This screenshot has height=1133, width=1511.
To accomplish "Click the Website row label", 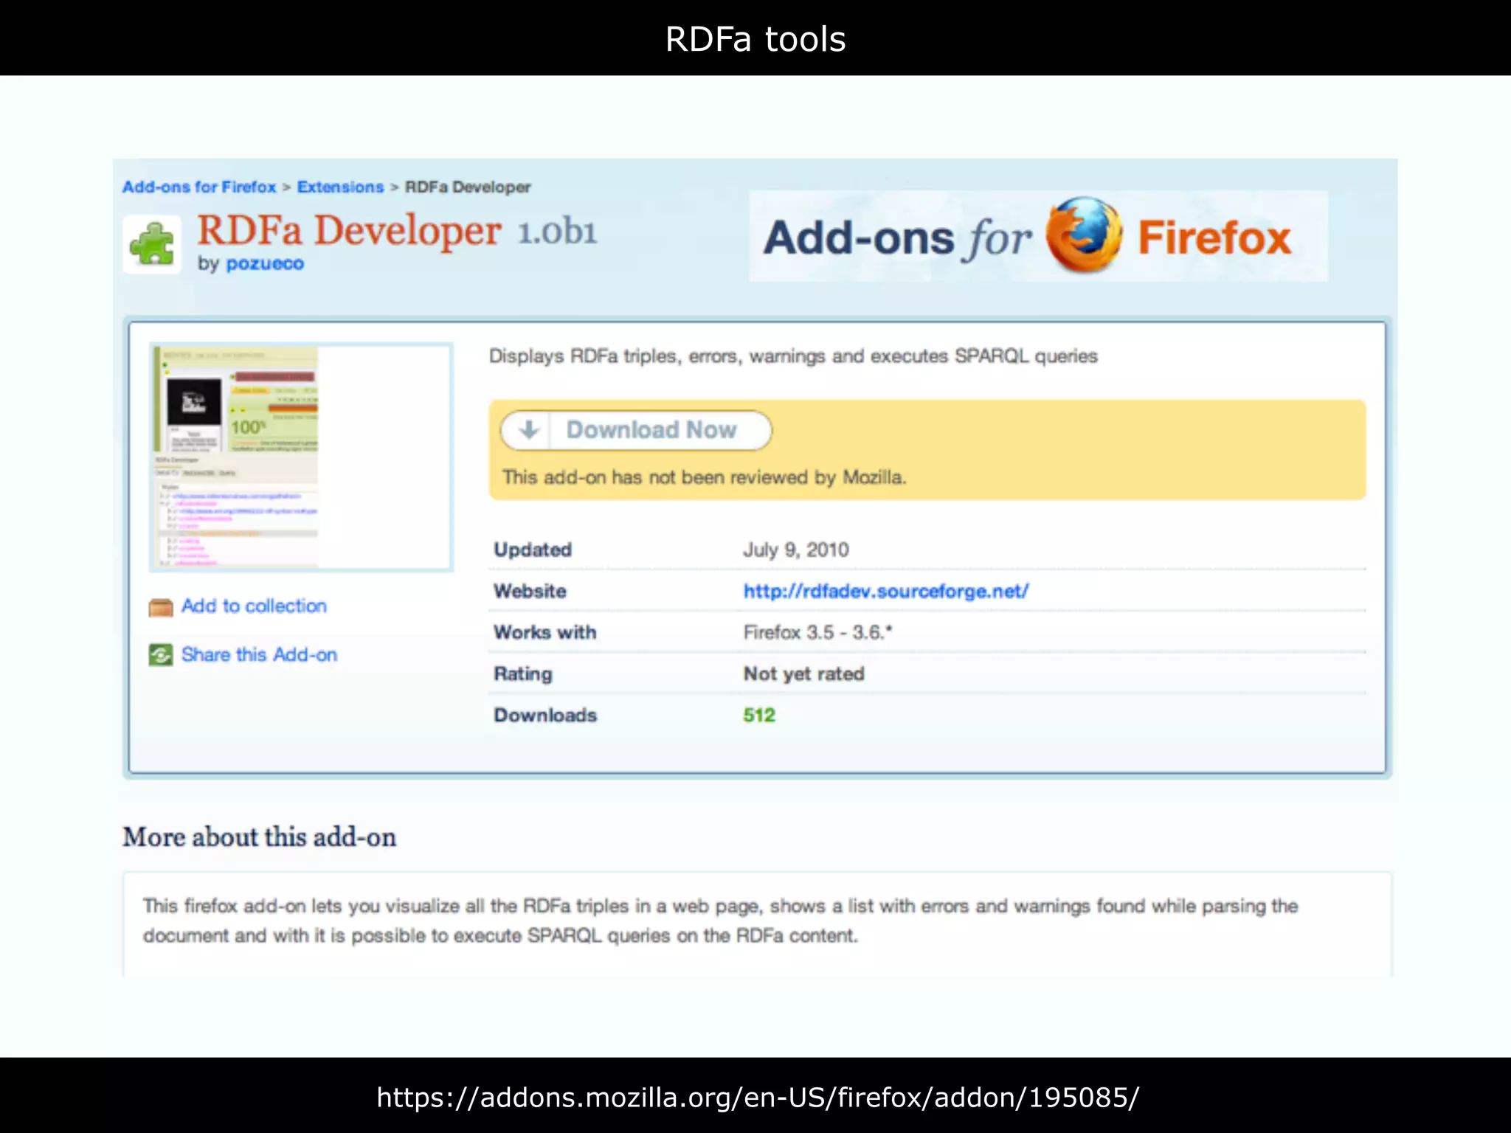I will (530, 591).
